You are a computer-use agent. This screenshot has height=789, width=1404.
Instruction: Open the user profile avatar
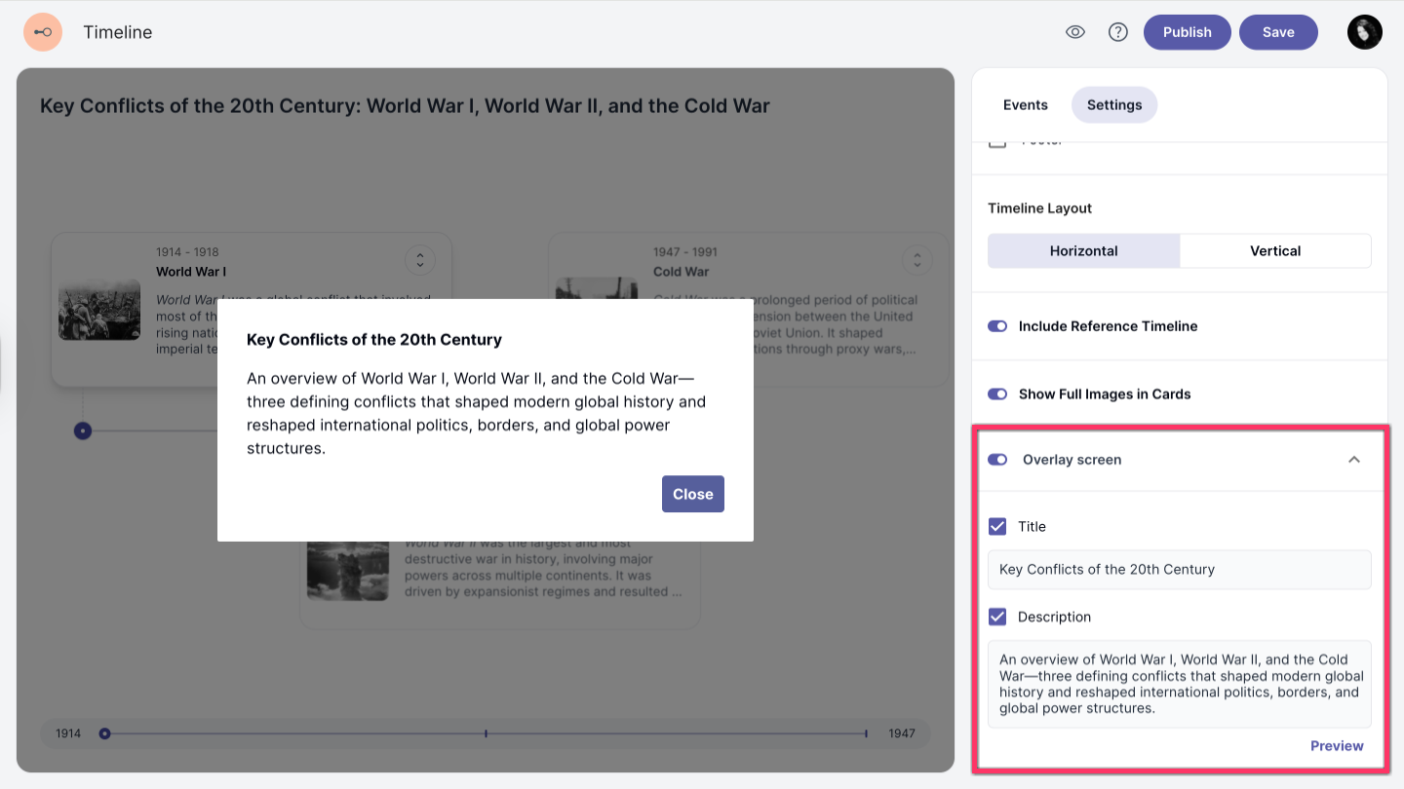click(x=1364, y=32)
